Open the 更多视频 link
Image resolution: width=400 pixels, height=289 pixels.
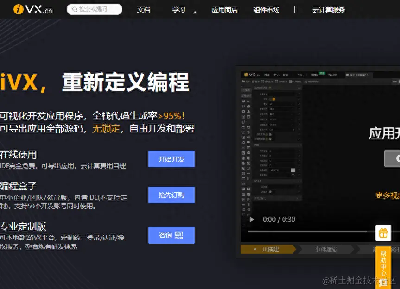(x=388, y=195)
